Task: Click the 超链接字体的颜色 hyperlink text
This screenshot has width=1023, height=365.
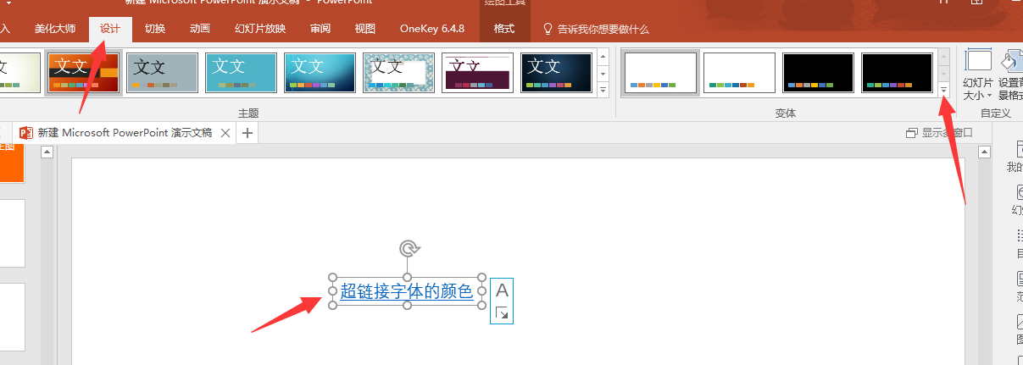Action: click(407, 291)
